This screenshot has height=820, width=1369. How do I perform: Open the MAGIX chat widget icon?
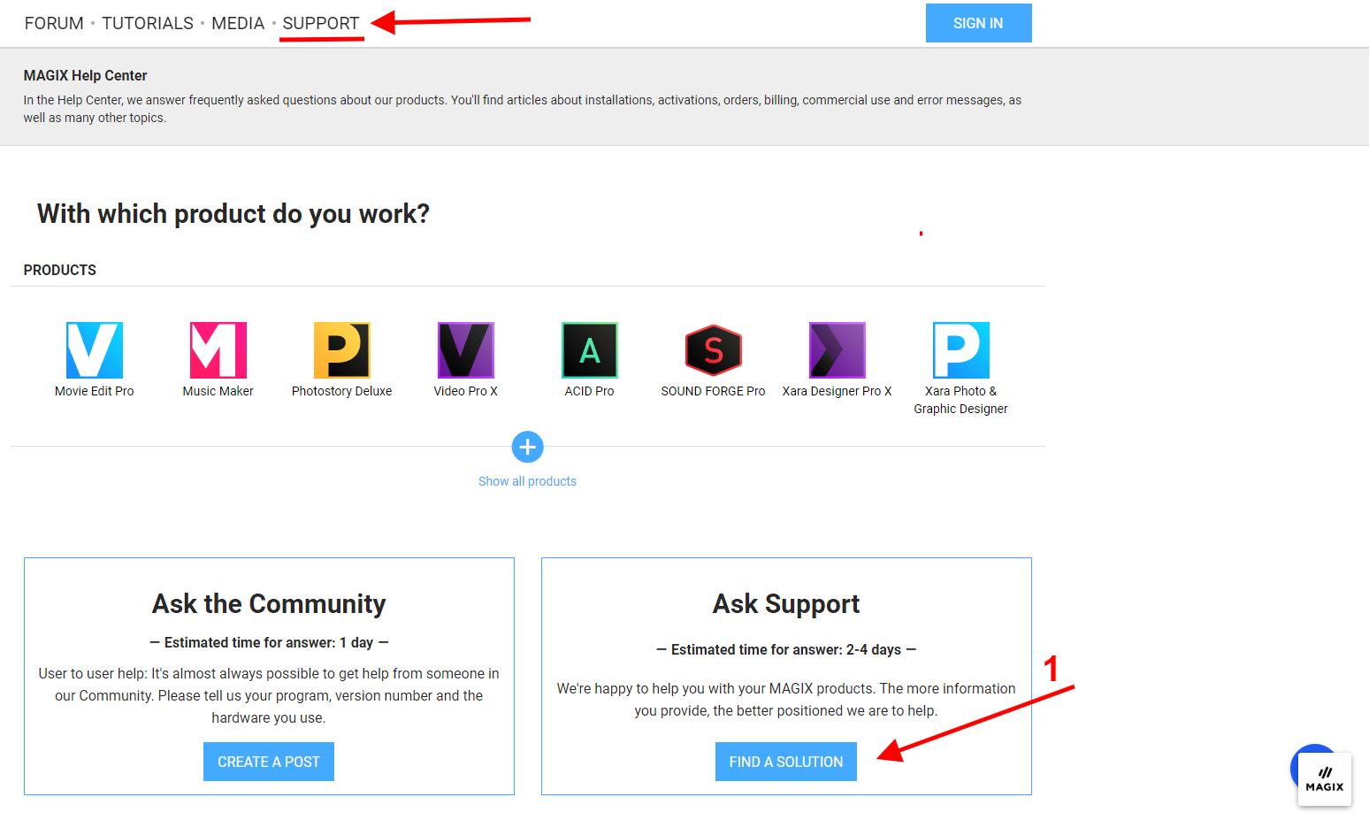click(1324, 778)
